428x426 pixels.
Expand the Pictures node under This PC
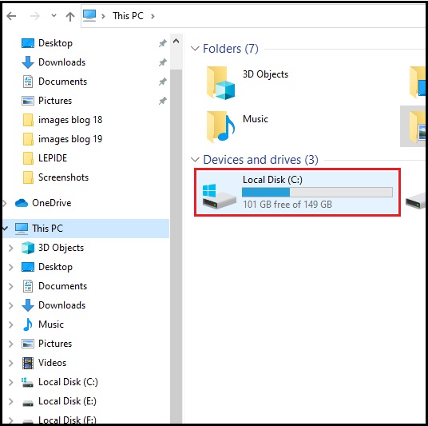11,344
